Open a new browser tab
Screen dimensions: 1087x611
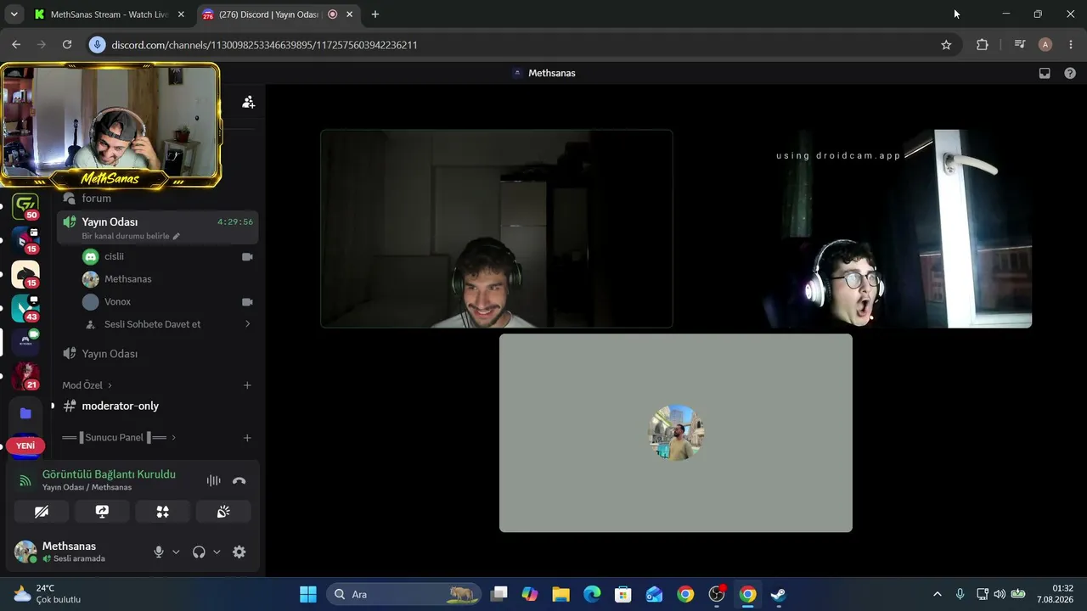[375, 14]
